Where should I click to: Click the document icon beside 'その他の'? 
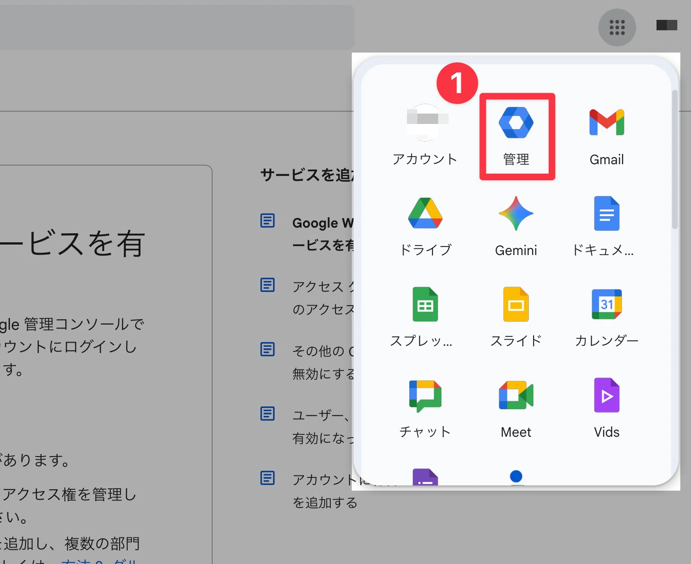(x=268, y=349)
